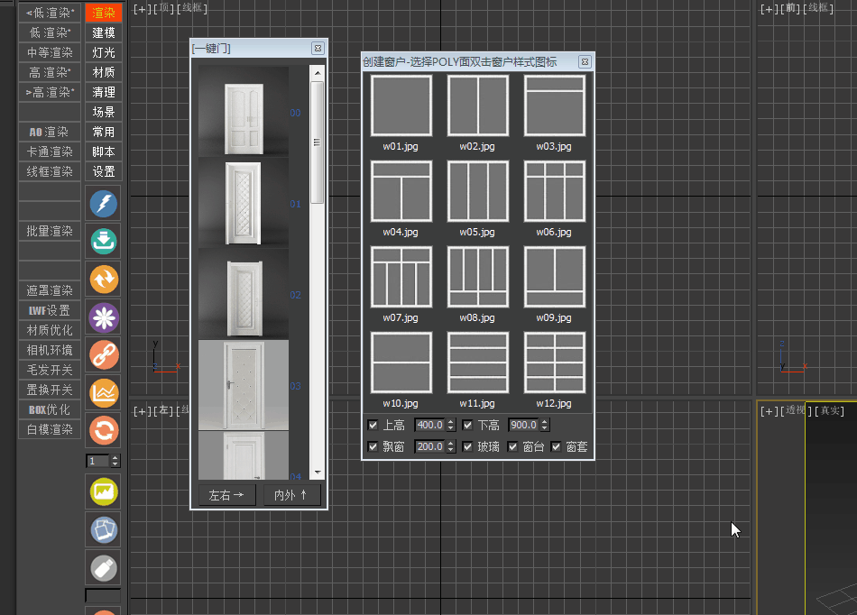Image resolution: width=857 pixels, height=615 pixels.
Task: Click the purple flower plugin icon
Action: pyautogui.click(x=103, y=317)
